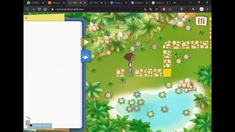Open a new browser tab
This screenshot has height=132, width=235.
[x=174, y=3]
